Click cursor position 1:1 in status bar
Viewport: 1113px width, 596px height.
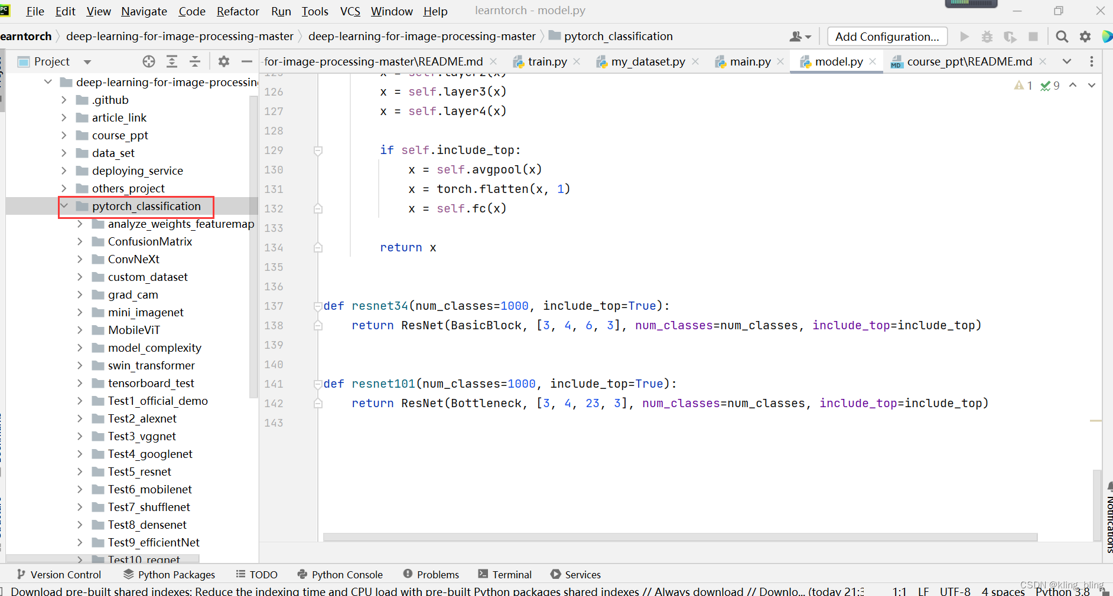tap(899, 591)
